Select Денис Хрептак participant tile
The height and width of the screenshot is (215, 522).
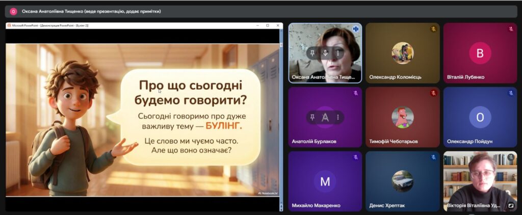[403, 181]
